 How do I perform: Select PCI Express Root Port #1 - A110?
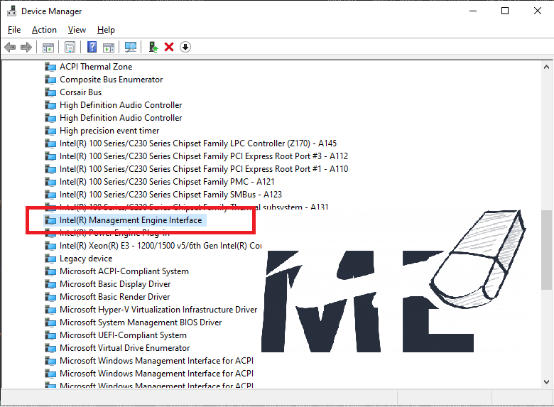pyautogui.click(x=204, y=169)
